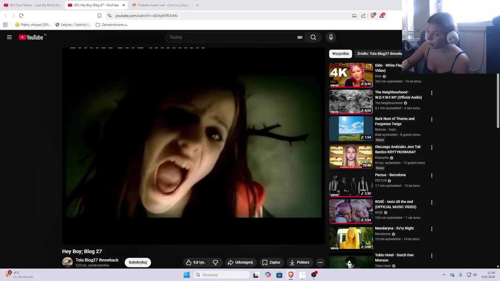
Task: Open Tola Blog27 throwback channel avatar
Action: tap(67, 262)
